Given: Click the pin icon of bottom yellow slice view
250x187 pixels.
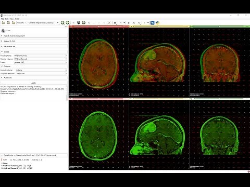Looking at the screenshot, I should (130, 99).
